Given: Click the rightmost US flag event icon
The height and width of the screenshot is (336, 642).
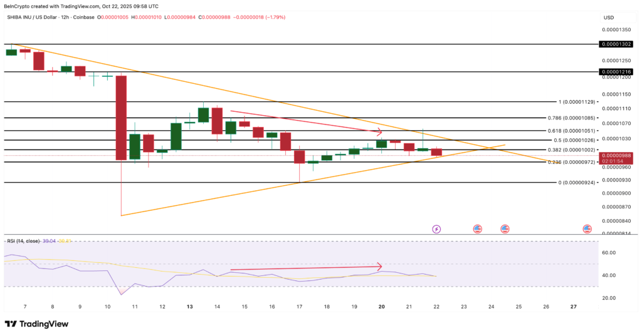Looking at the screenshot, I should (587, 230).
